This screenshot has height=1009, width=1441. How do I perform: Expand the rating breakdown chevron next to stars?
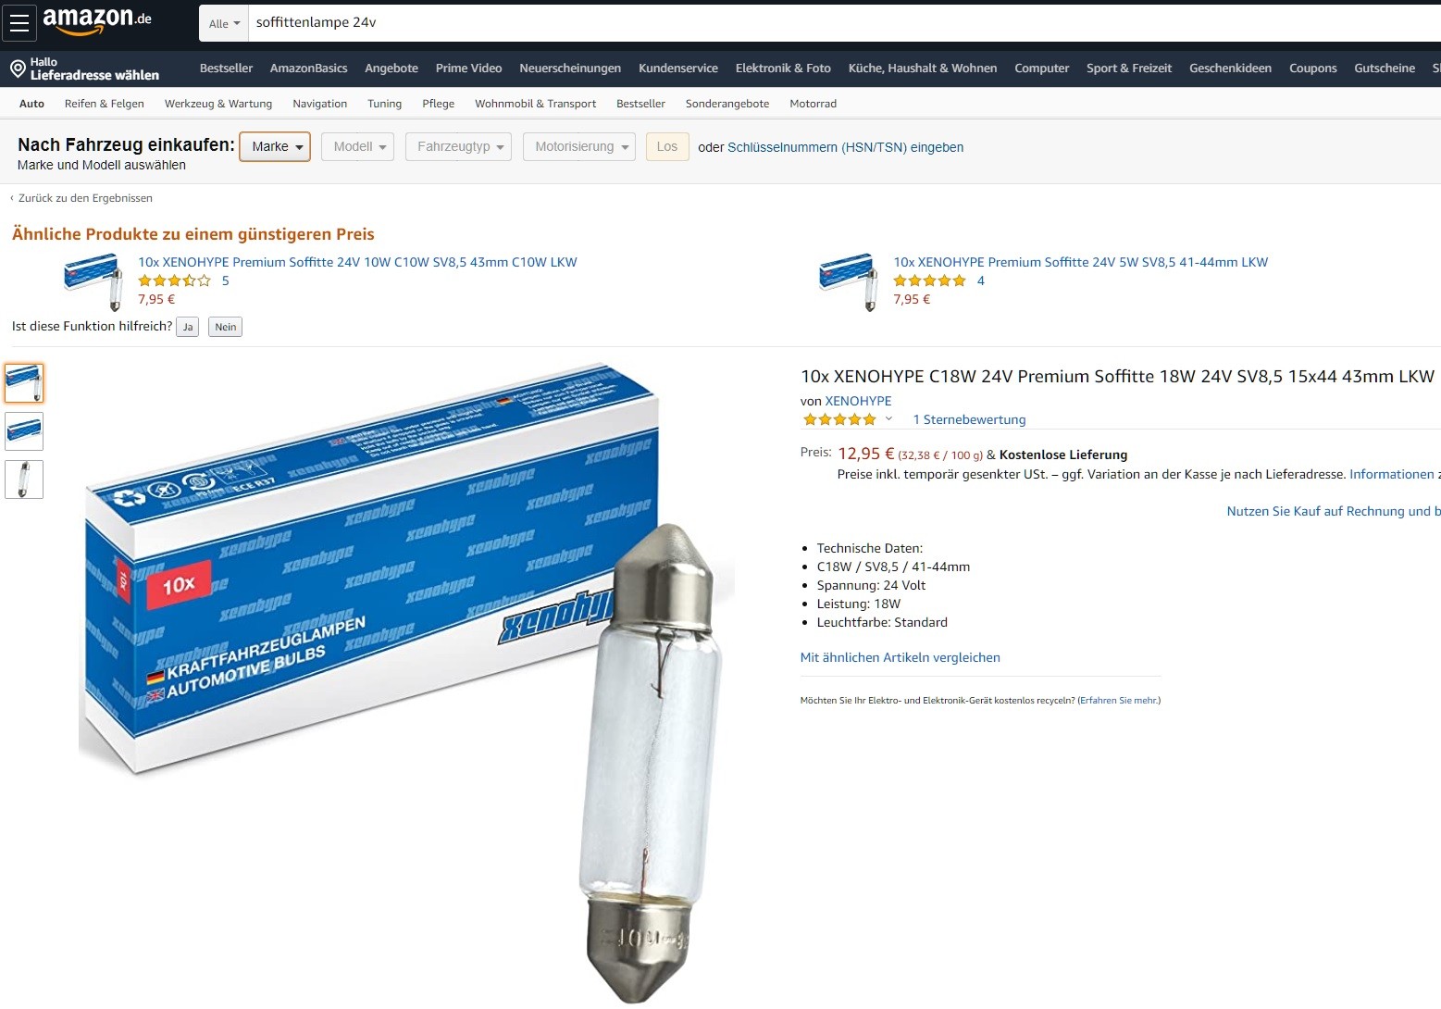(x=888, y=419)
